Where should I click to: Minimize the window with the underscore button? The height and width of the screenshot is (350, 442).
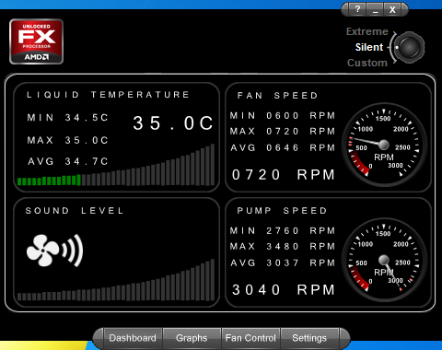pos(375,9)
